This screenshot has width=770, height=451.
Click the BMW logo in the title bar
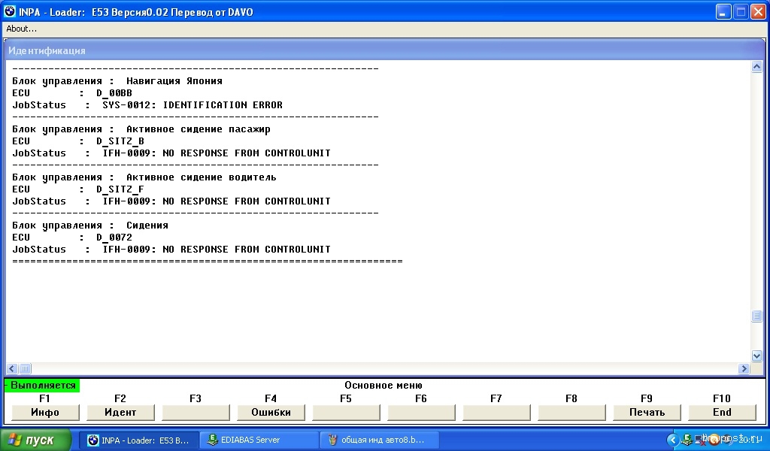[x=10, y=12]
